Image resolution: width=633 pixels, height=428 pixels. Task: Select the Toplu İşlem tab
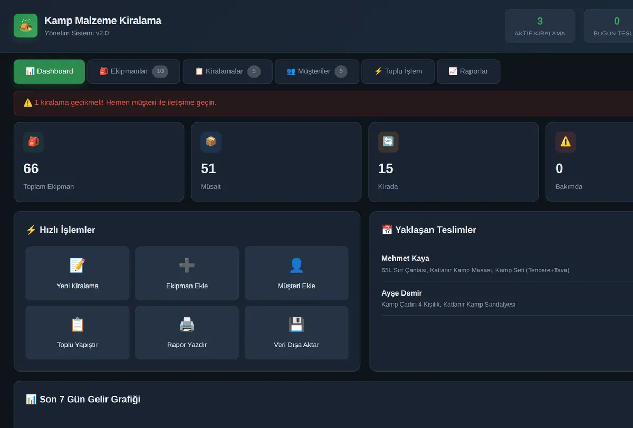coord(398,71)
